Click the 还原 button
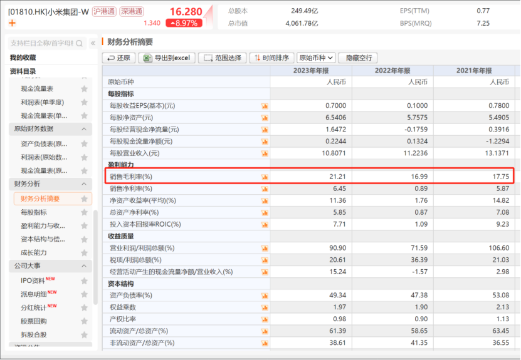521x360 pixels. [118, 58]
